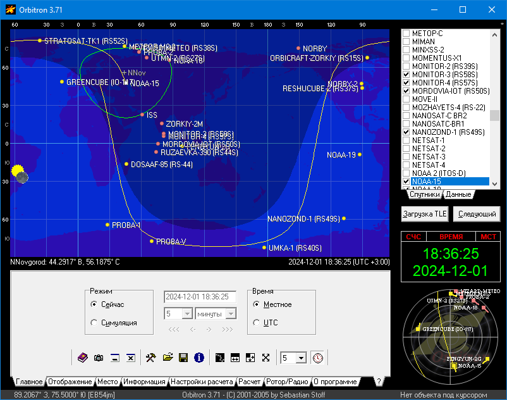Uncheck the MONITOR-3 (RS58S) satellite
The image size is (507, 400).
(406, 75)
